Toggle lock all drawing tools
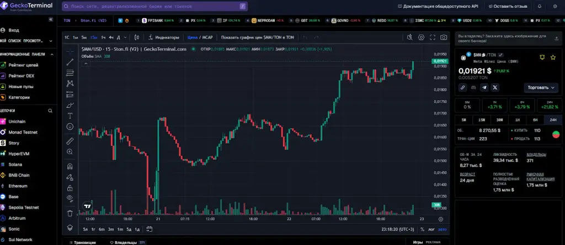Viewport: 565px width, 245px height. click(x=70, y=188)
